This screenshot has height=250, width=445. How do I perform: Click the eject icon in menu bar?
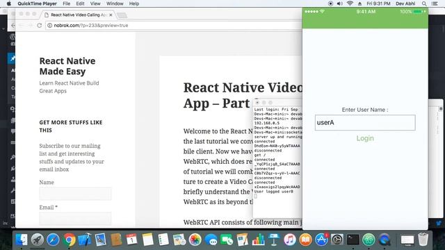(x=359, y=3)
